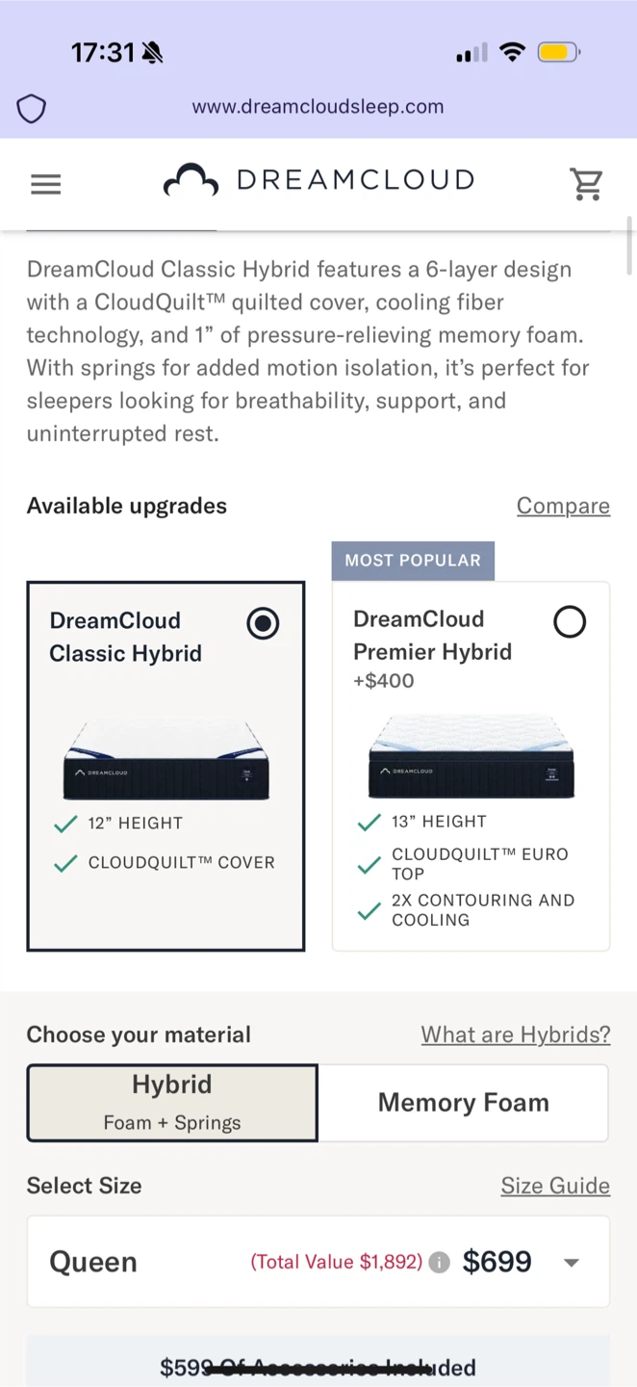The width and height of the screenshot is (637, 1387).
Task: Tap the battery status icon
Action: [558, 53]
